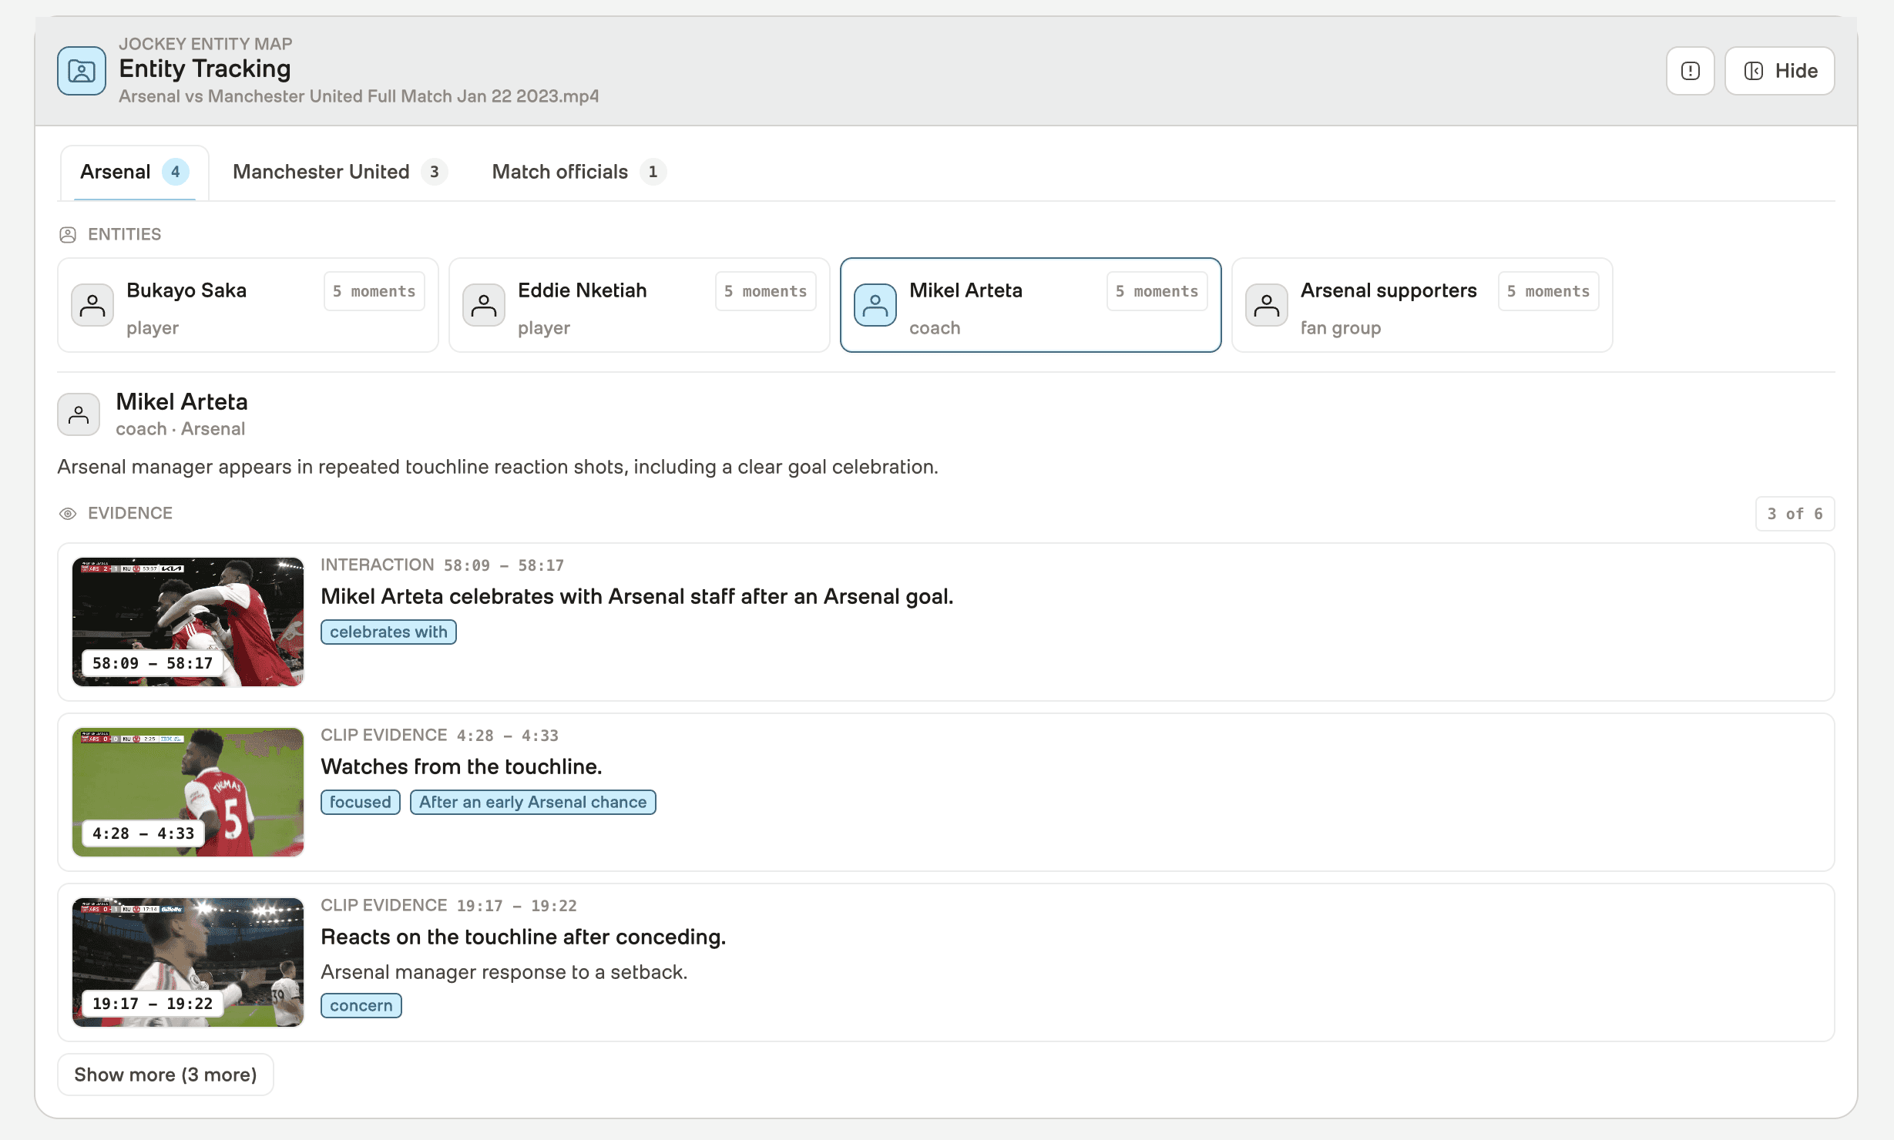The width and height of the screenshot is (1894, 1140).
Task: Play the 58:09 – 58:17 clip thumbnail
Action: click(x=188, y=622)
